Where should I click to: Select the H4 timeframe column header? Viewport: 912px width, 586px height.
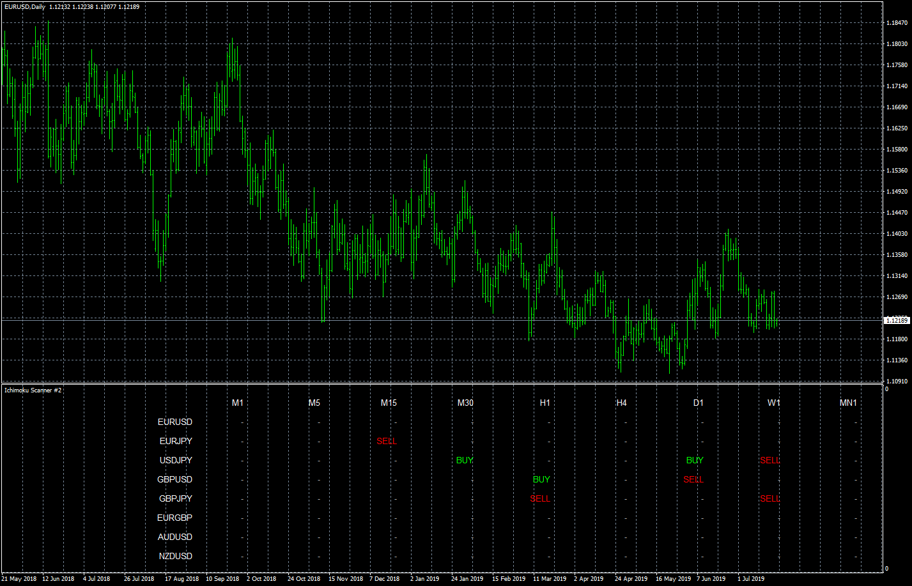click(621, 403)
